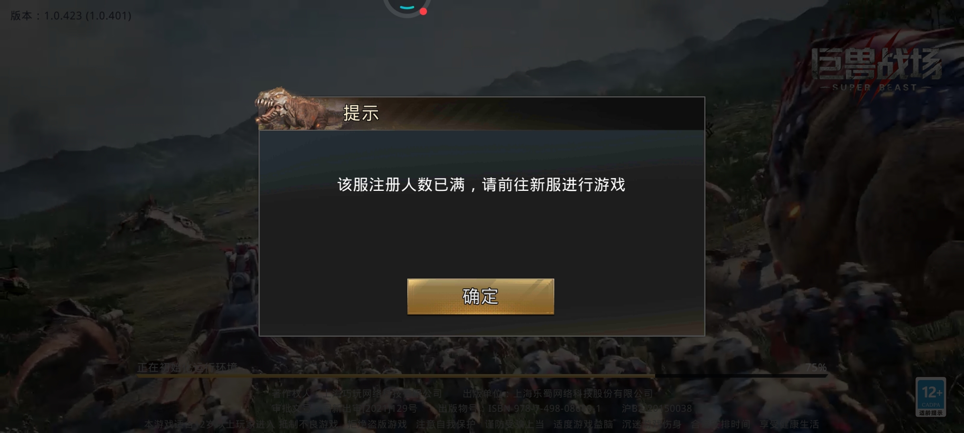Open the 12+ CADPA age rating icon
This screenshot has height=433, width=964.
point(931,397)
